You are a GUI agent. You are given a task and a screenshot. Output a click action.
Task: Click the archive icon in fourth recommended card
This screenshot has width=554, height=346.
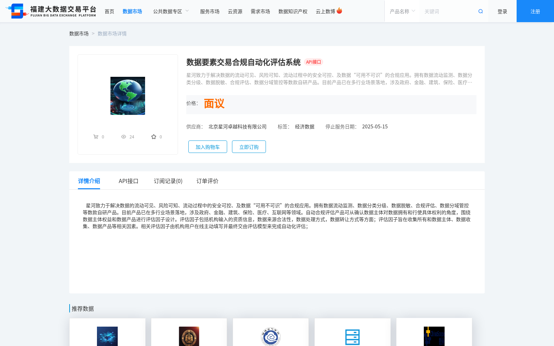coord(352,336)
